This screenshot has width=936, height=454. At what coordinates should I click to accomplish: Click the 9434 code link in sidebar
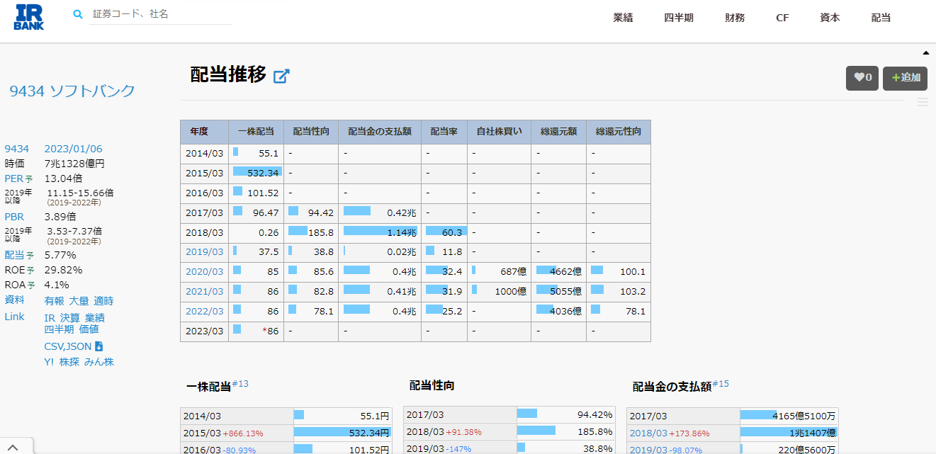(17, 149)
